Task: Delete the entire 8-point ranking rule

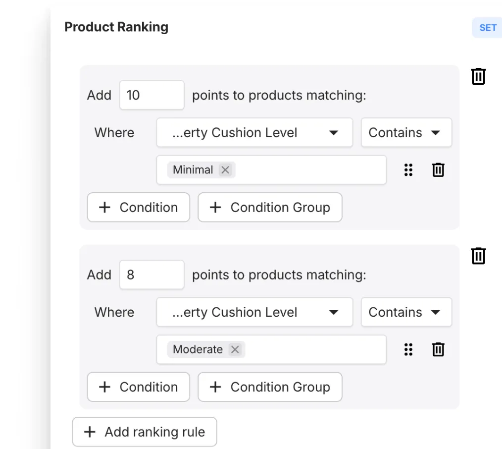Action: (477, 256)
